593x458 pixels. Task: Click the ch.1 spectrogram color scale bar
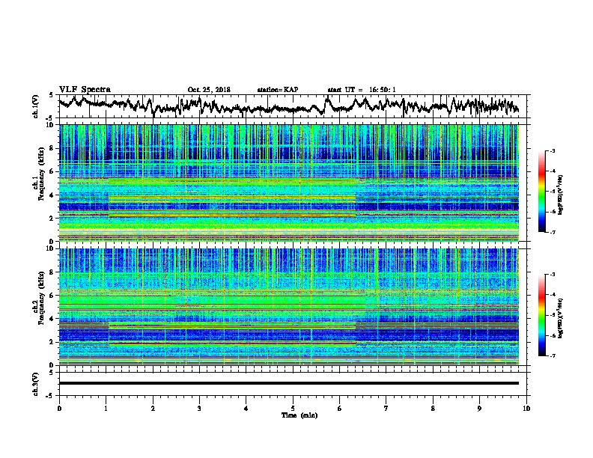coord(542,192)
